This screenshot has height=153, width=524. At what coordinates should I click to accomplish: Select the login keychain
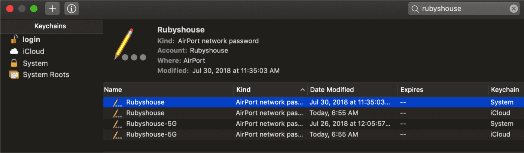[31, 39]
